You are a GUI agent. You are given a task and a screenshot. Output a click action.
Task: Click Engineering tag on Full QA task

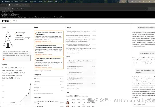[x=38, y=68]
